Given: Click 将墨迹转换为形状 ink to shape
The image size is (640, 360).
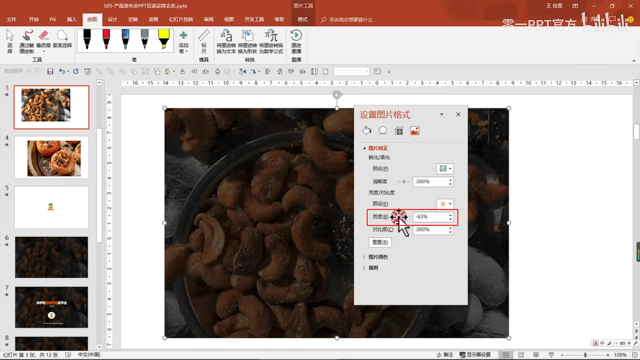Looking at the screenshot, I should [247, 42].
